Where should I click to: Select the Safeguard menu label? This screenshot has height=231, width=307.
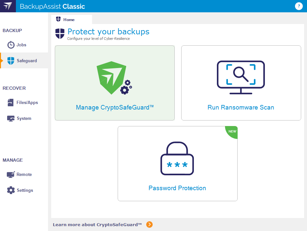click(27, 61)
